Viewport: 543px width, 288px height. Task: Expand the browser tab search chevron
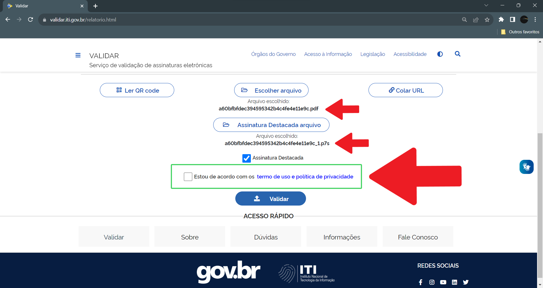coord(486,5)
